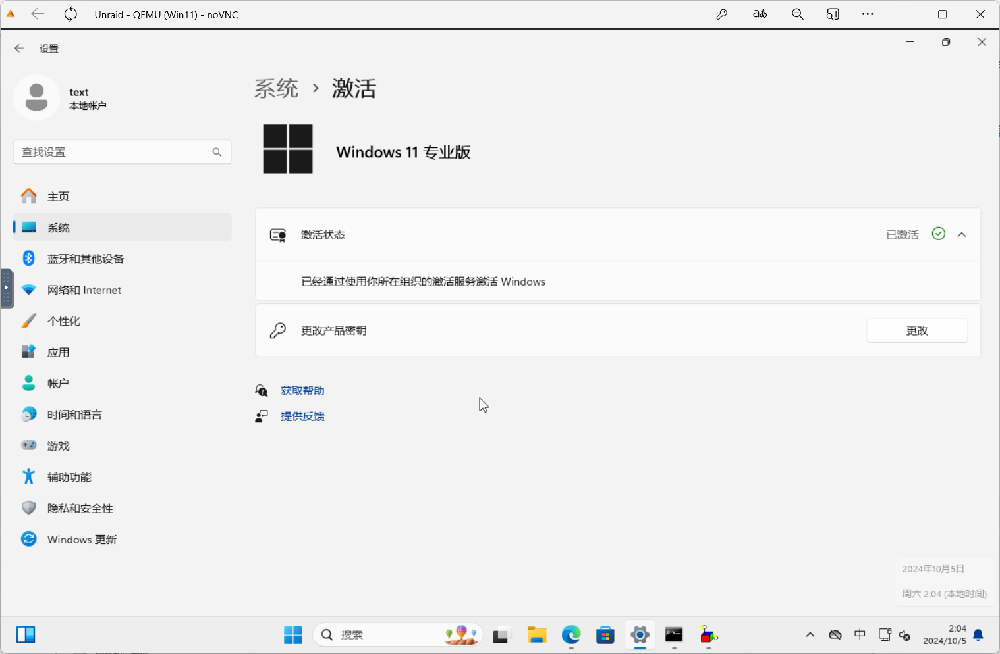The image size is (1000, 654).
Task: Click 系统 in the breadcrumb header
Action: click(277, 88)
